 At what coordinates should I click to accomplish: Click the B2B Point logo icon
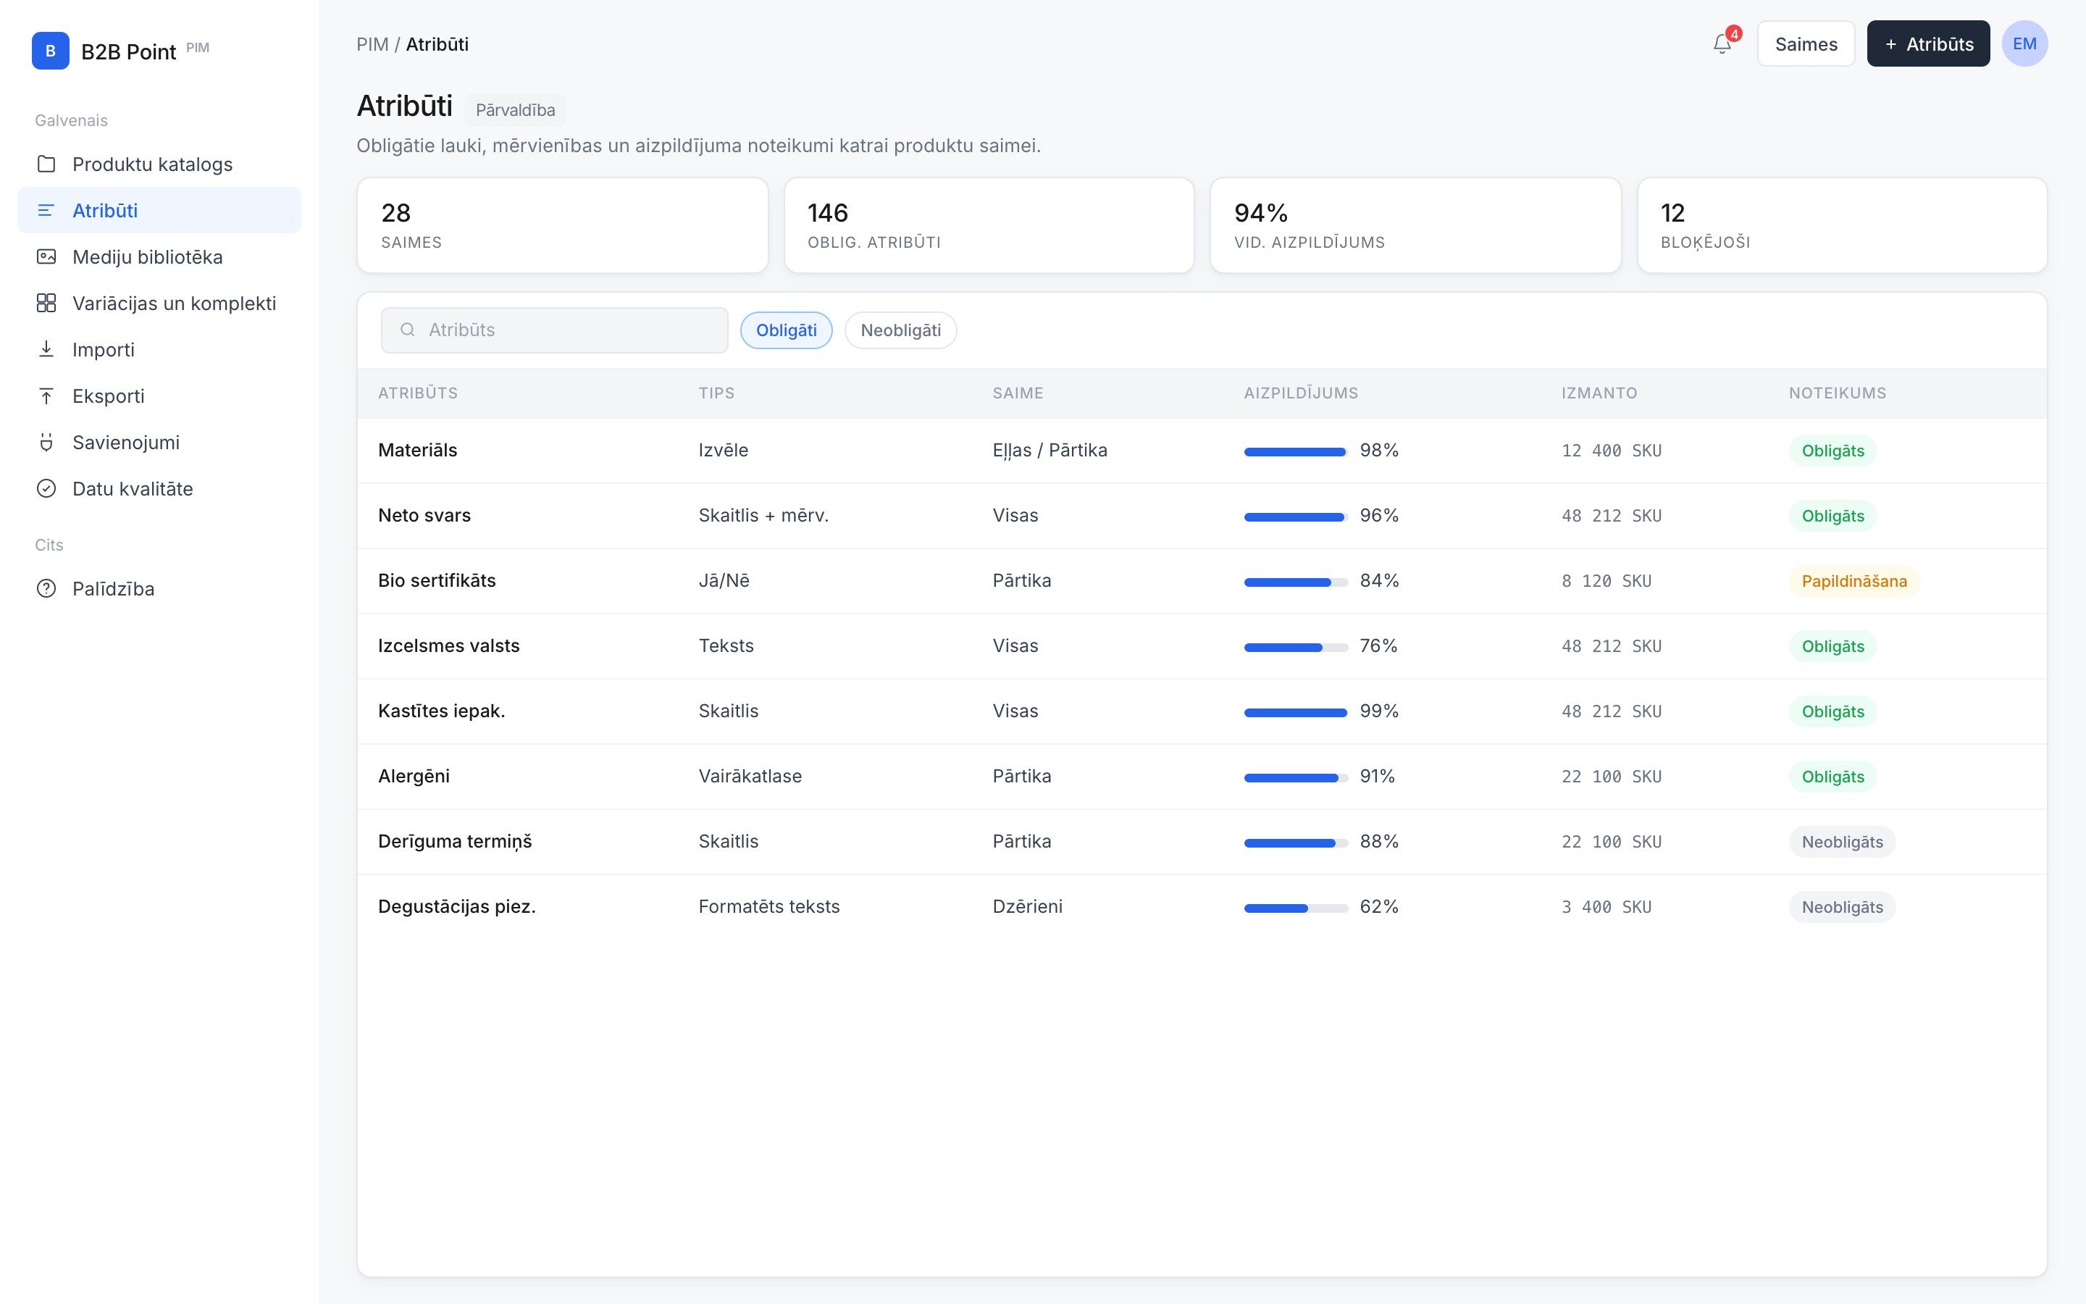(x=50, y=51)
